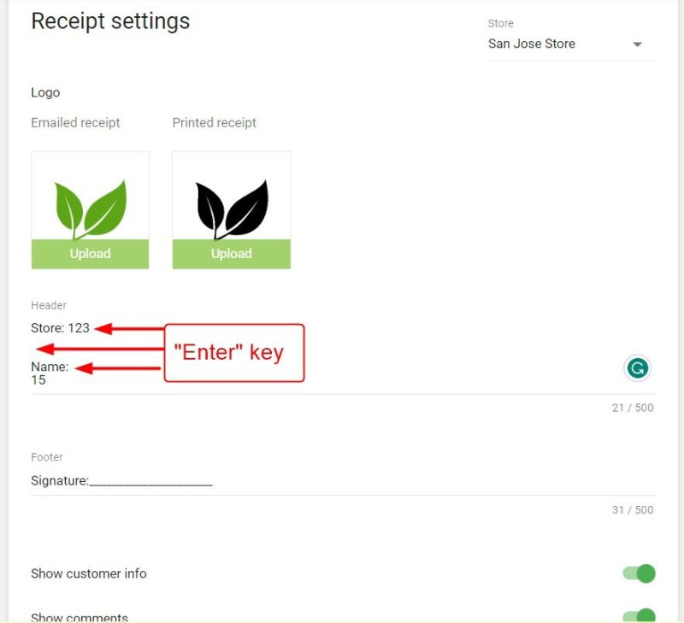Click the footer 31 / 500 counter
684x623 pixels.
coord(633,509)
